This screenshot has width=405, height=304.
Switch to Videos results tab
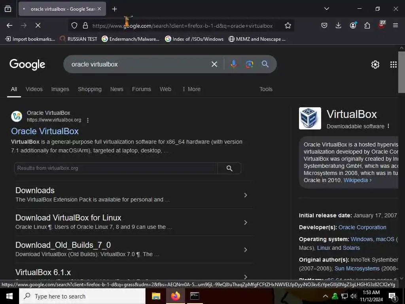34,89
